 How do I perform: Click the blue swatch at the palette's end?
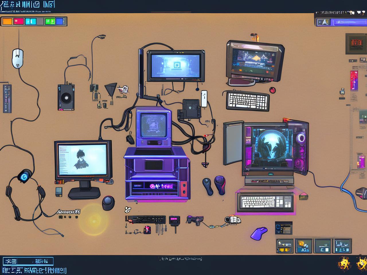60,21
